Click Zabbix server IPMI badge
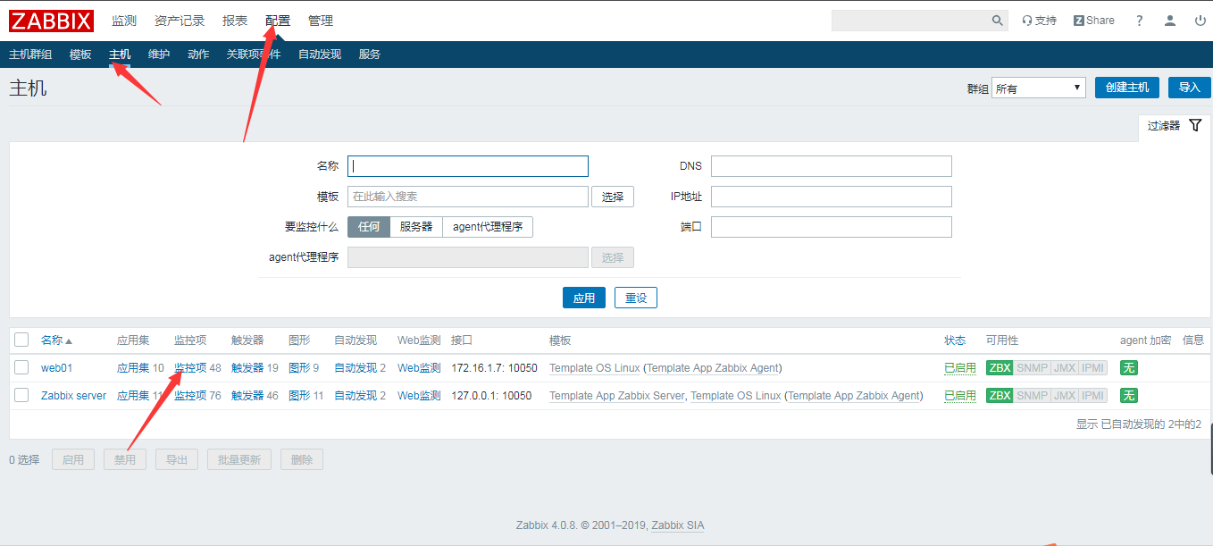This screenshot has width=1213, height=546. (1092, 396)
